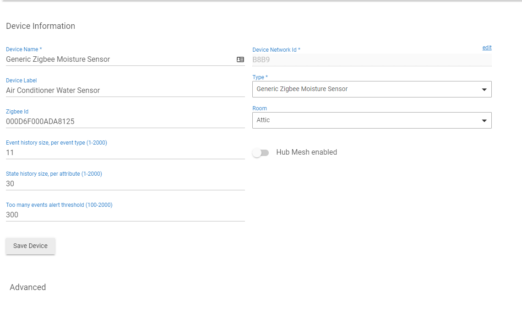Open the Attic room selector
Image resolution: width=522 pixels, height=318 pixels.
pos(372,120)
